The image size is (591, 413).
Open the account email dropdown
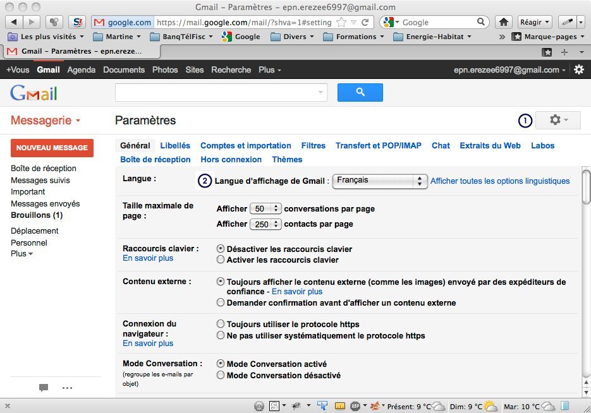tap(509, 69)
